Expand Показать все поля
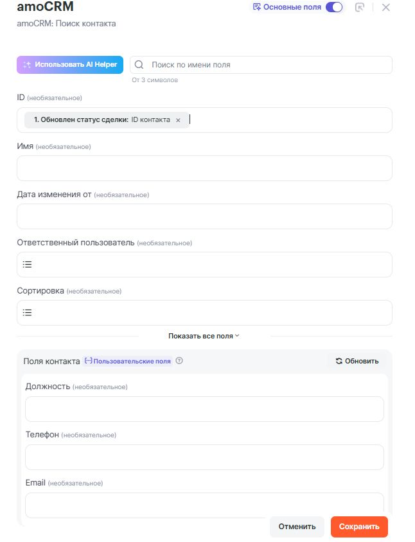 coord(204,336)
